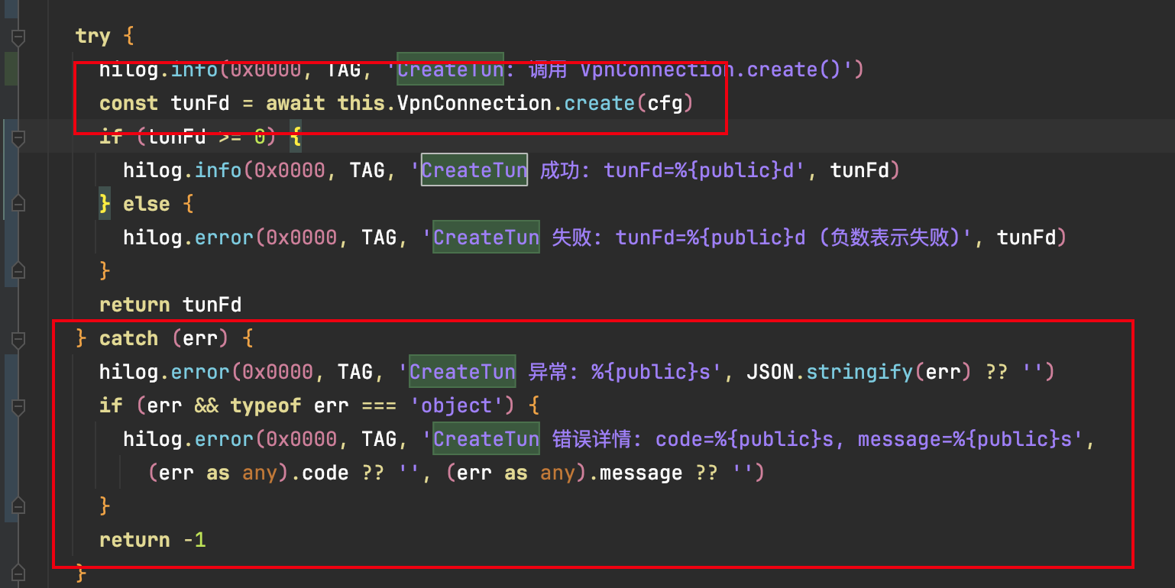Click the fold-end marker above 'return -1'

click(x=18, y=506)
